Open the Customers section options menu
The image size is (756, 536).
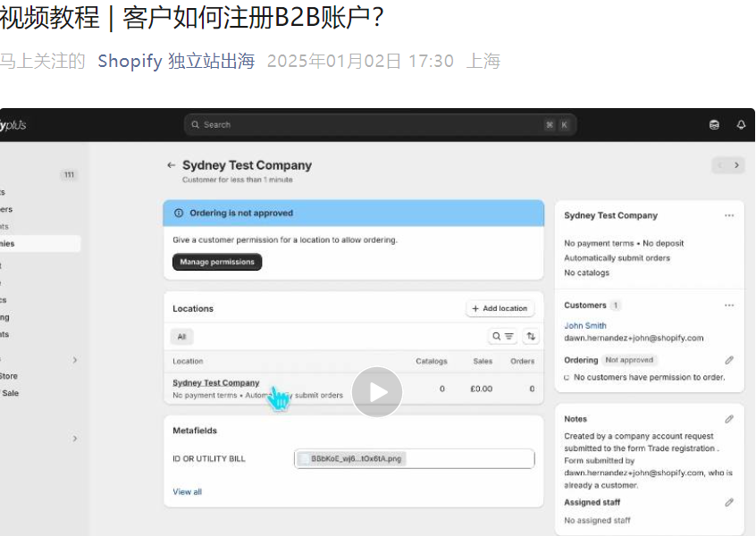pos(729,306)
